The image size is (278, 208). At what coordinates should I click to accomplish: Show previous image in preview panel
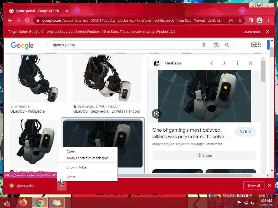(x=211, y=63)
